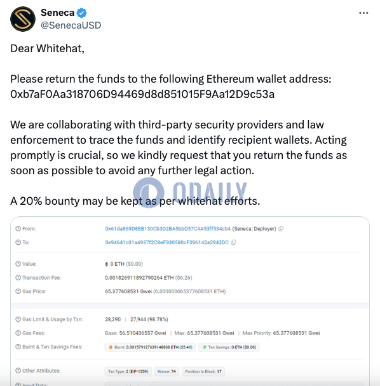Click the help icon beside Transaction Fee
Viewport: 380px width, 386px height.
(x=18, y=278)
